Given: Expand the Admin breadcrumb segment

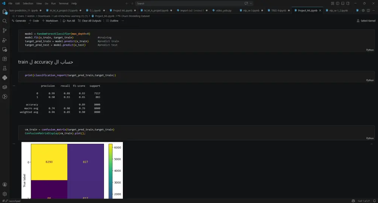Looking at the screenshot, I should click(31, 16).
